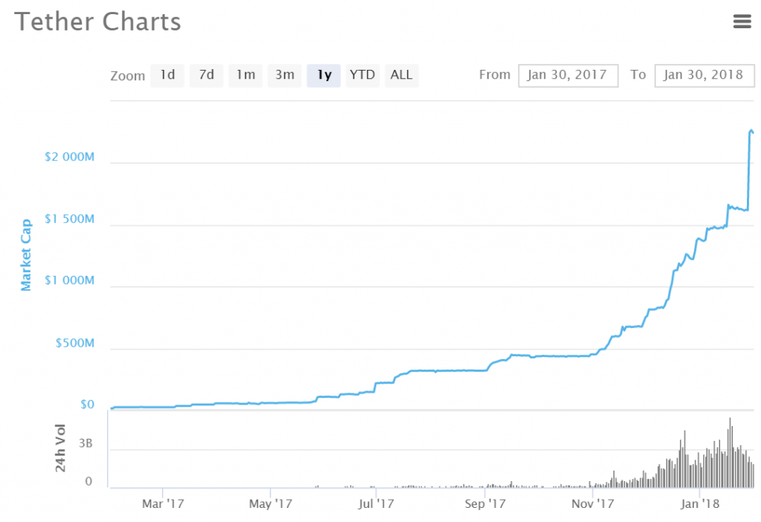761x522 pixels.
Task: Click the Market Cap axis label
Action: (x=26, y=255)
